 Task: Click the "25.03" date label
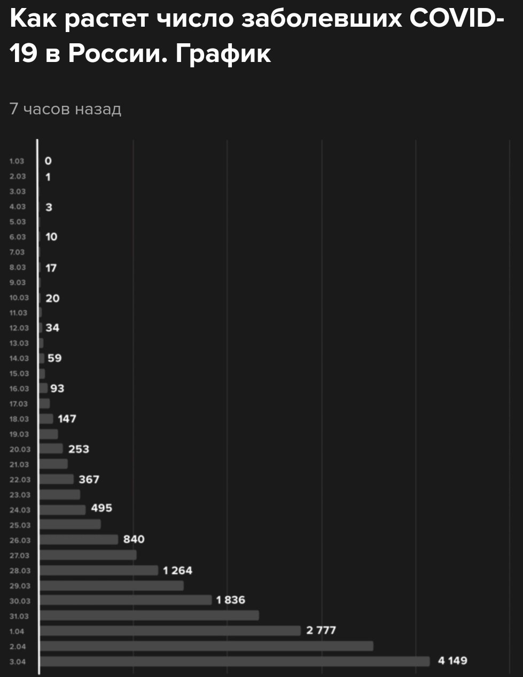tap(20, 525)
